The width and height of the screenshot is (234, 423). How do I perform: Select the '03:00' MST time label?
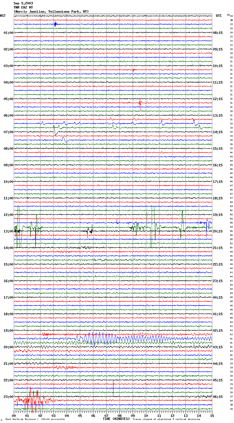[9, 66]
